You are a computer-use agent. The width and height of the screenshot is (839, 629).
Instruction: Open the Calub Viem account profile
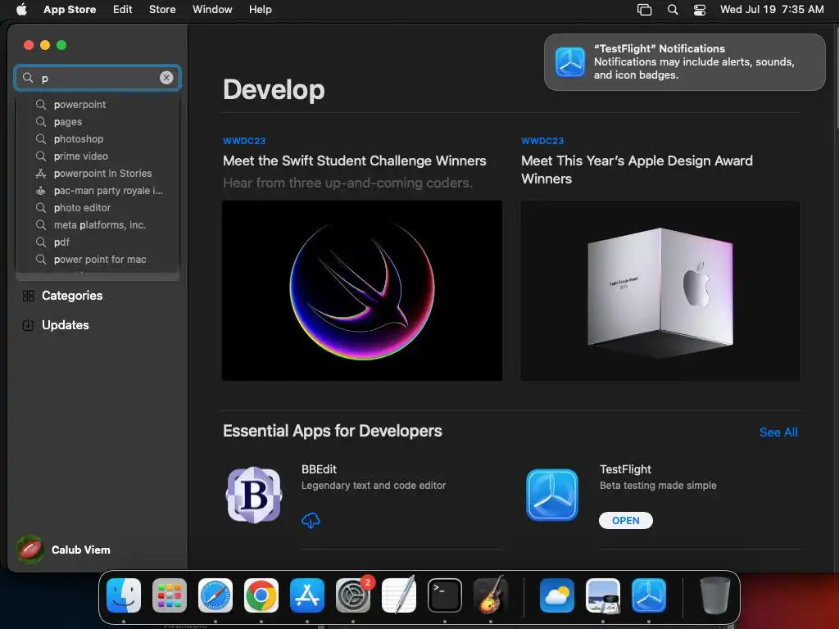click(x=64, y=550)
